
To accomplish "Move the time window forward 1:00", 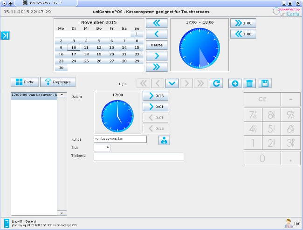I will [x=243, y=23].
